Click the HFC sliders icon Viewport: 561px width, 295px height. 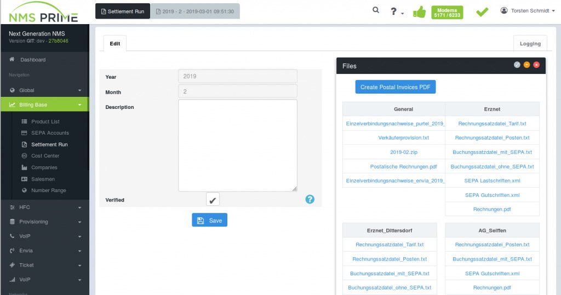[12, 207]
